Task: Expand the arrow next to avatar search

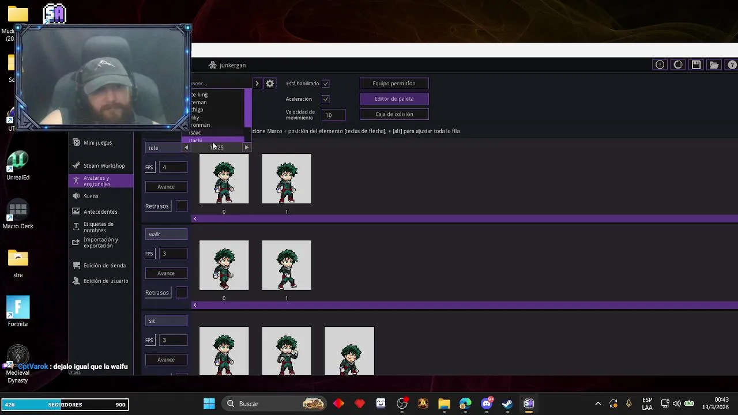Action: 257,84
